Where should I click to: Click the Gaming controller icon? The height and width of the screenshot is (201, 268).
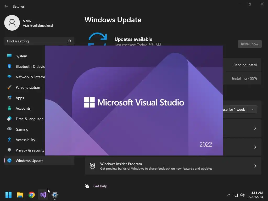pyautogui.click(x=9, y=129)
